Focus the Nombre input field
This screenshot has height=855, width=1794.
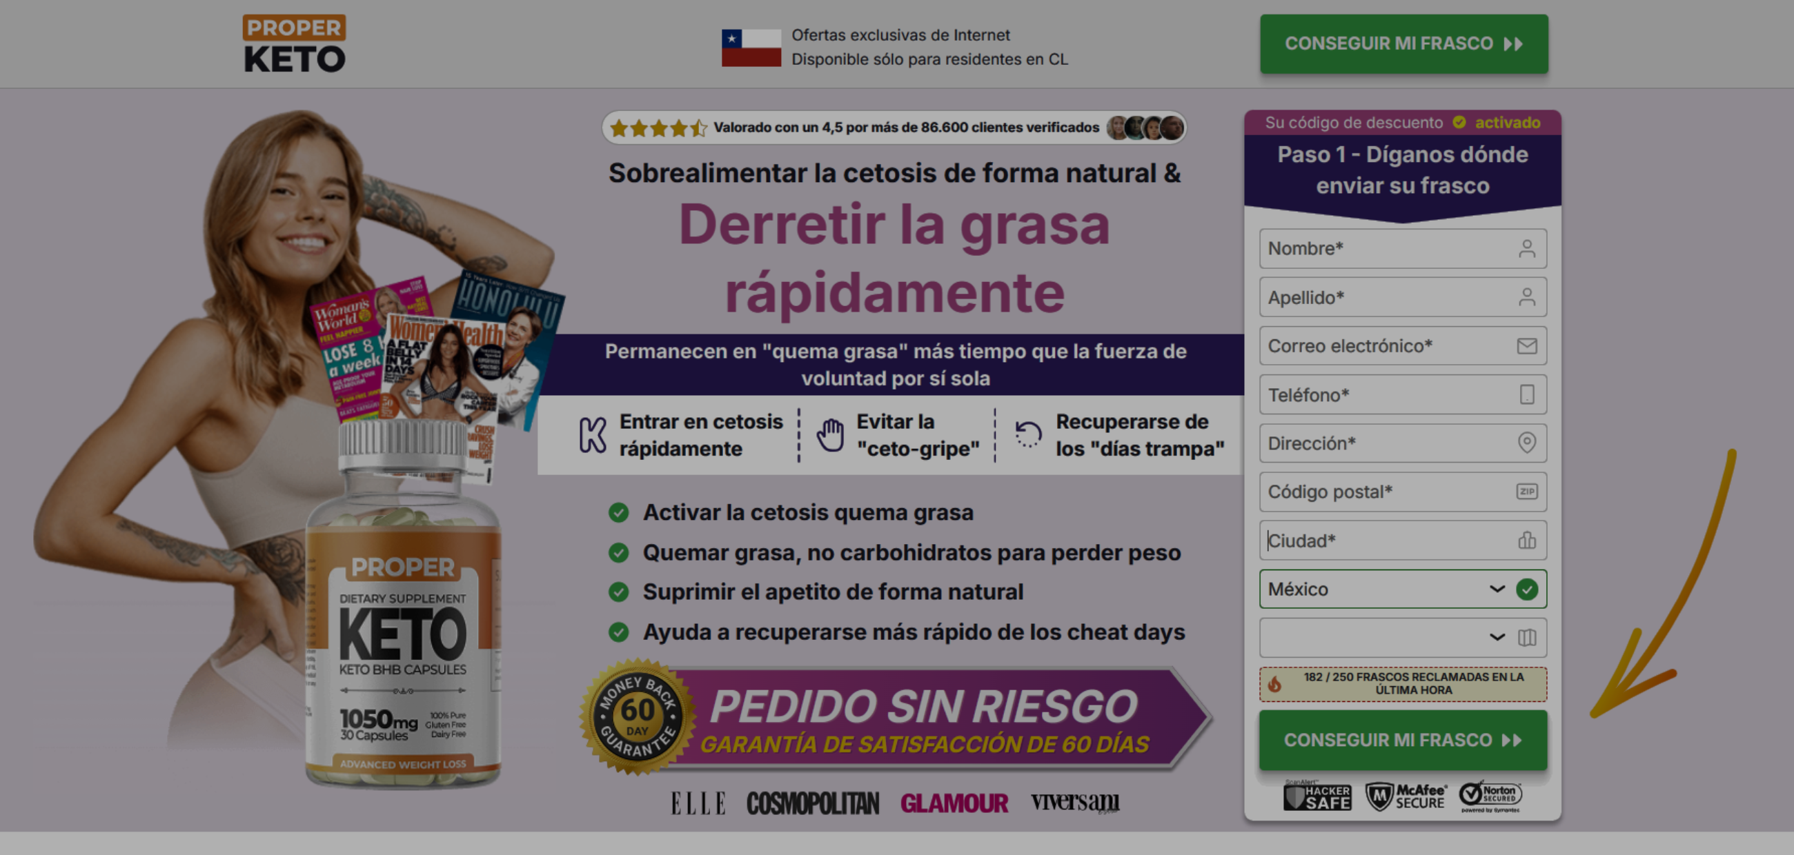(x=1403, y=248)
